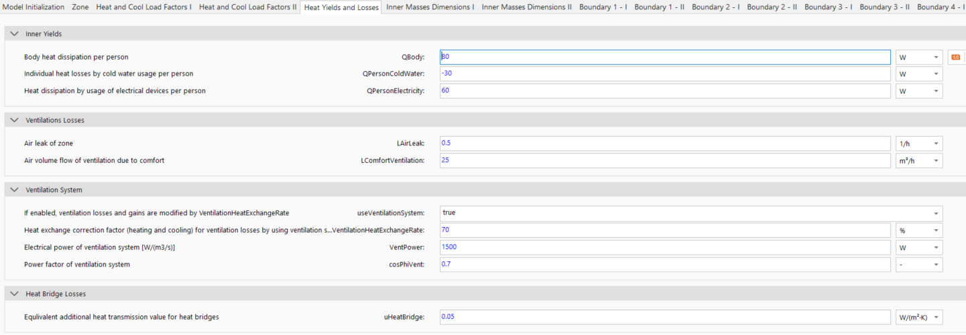This screenshot has height=335, width=966.
Task: Open the QPersonElectricity unit dropdown
Action: coord(919,90)
